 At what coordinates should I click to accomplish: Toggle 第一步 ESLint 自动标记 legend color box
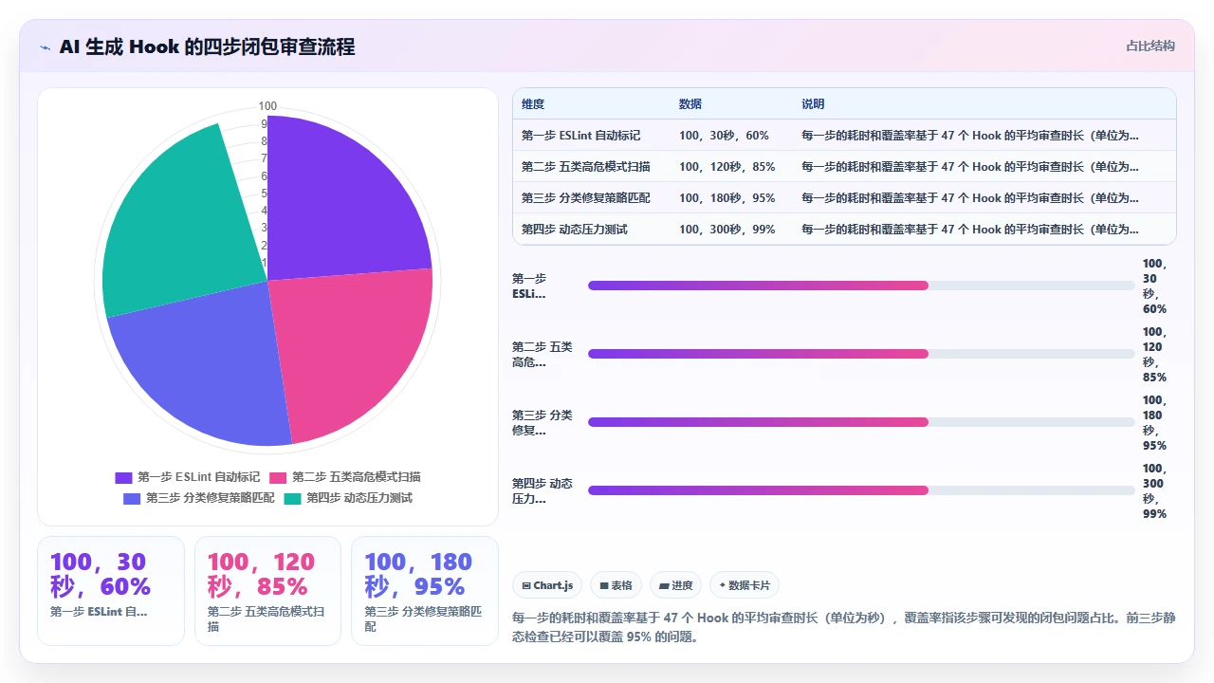pos(124,477)
